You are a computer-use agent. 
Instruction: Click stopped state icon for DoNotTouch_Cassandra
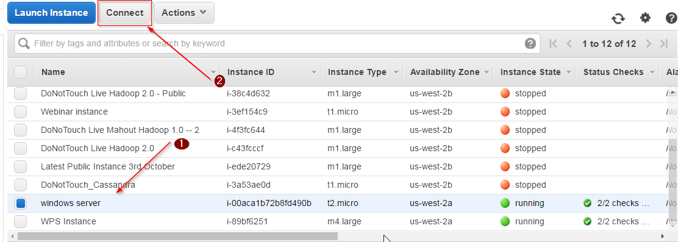click(505, 185)
